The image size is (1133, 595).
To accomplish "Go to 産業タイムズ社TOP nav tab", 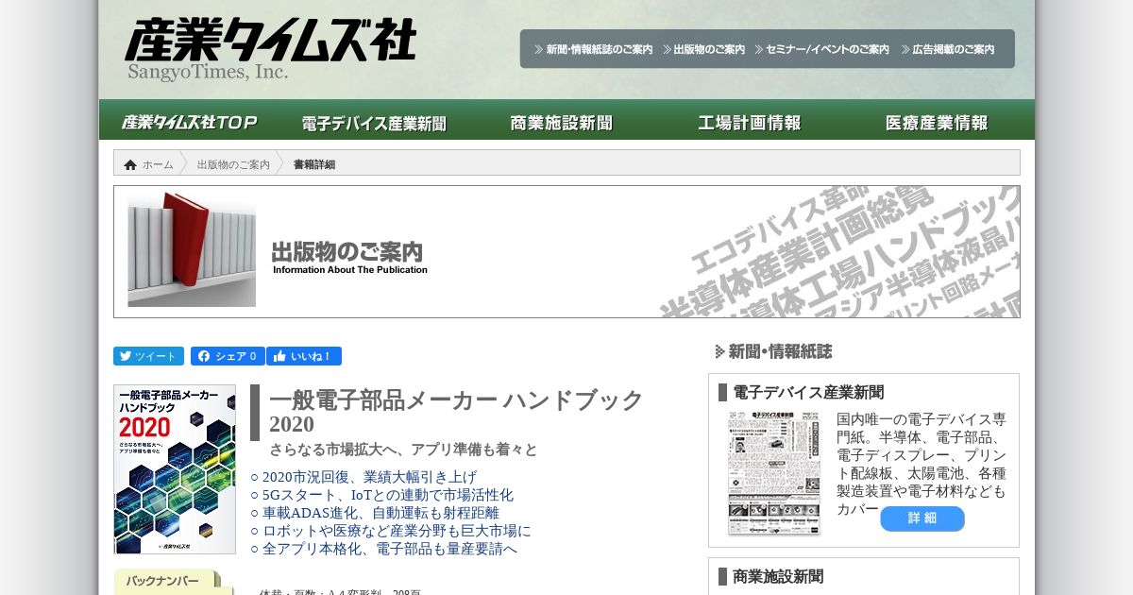I will coord(190,122).
